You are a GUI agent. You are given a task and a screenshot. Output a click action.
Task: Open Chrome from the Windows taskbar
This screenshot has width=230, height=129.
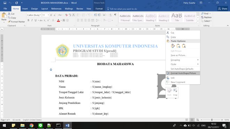[31, 126]
